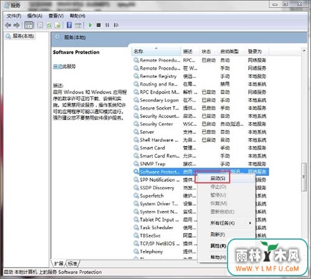Viewport: 311px width, 279px height.
Task: Sort by the 状态 column header
Action: [208, 51]
